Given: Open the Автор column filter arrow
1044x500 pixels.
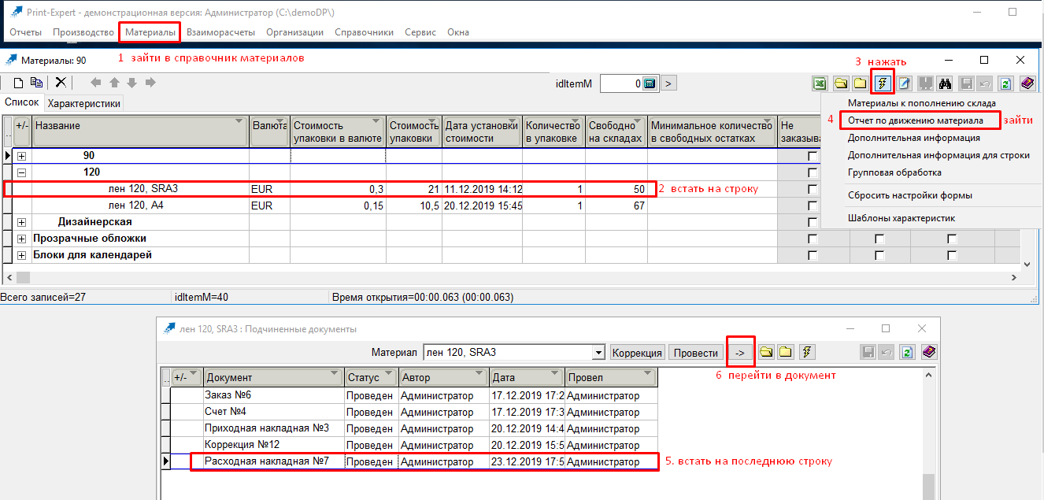Looking at the screenshot, I should (479, 373).
